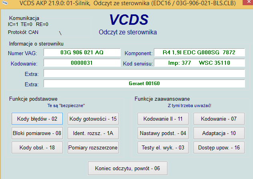The image size is (253, 179).
Task: Open Kody gotowości - 15 readiness
Action: [x=93, y=119]
